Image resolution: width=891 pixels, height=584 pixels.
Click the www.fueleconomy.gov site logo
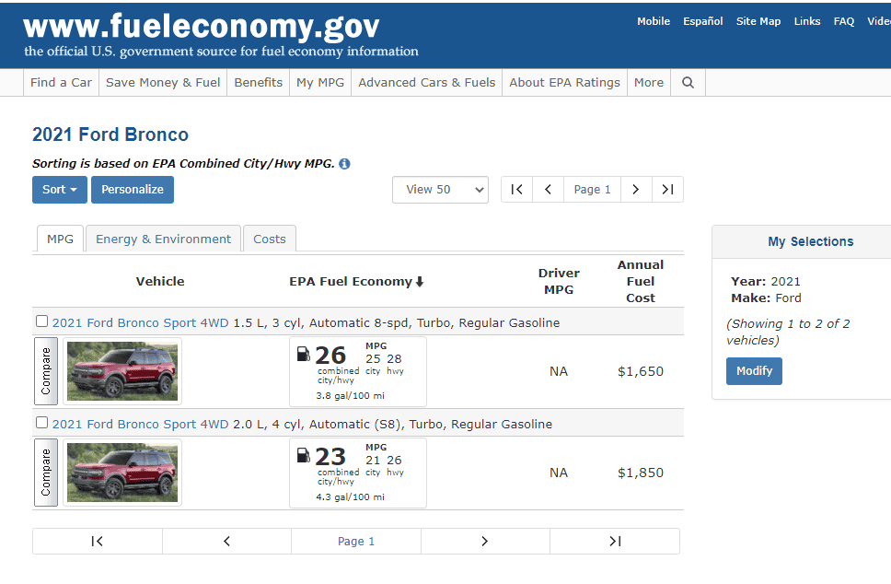tap(202, 27)
